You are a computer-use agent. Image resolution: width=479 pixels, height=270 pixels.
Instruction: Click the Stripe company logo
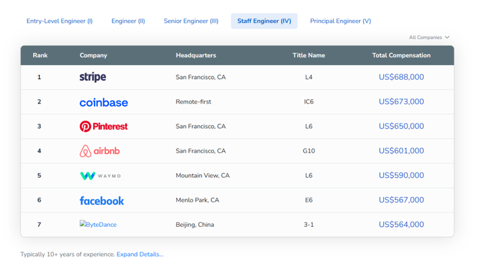92,77
